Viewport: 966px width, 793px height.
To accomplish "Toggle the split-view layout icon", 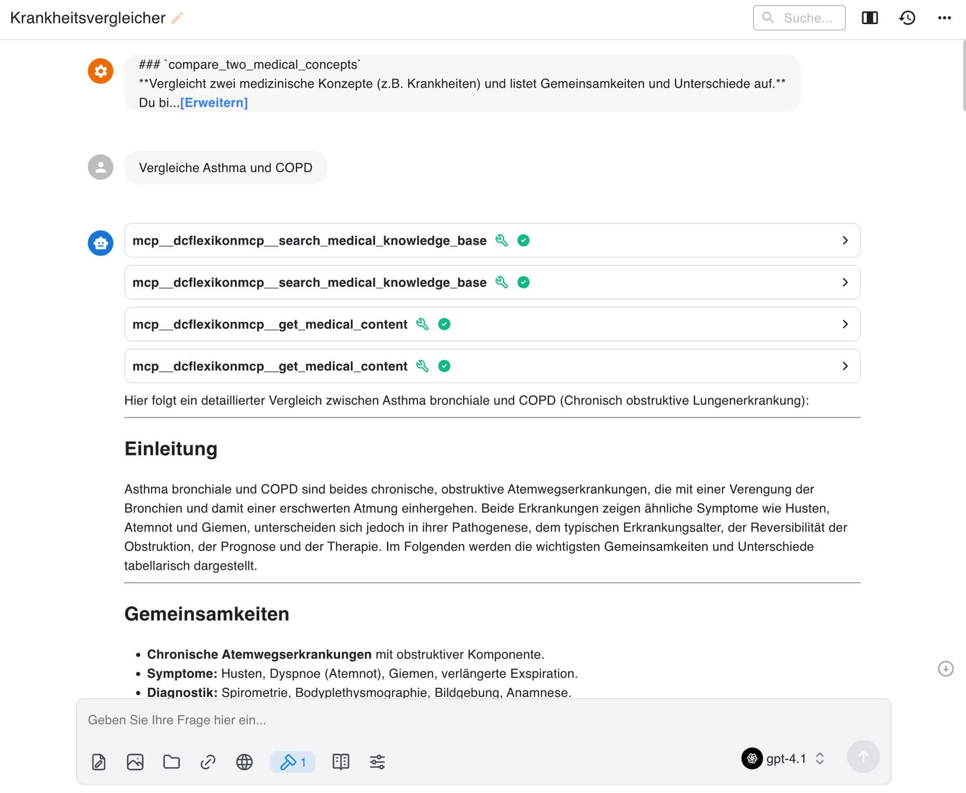I will point(870,18).
